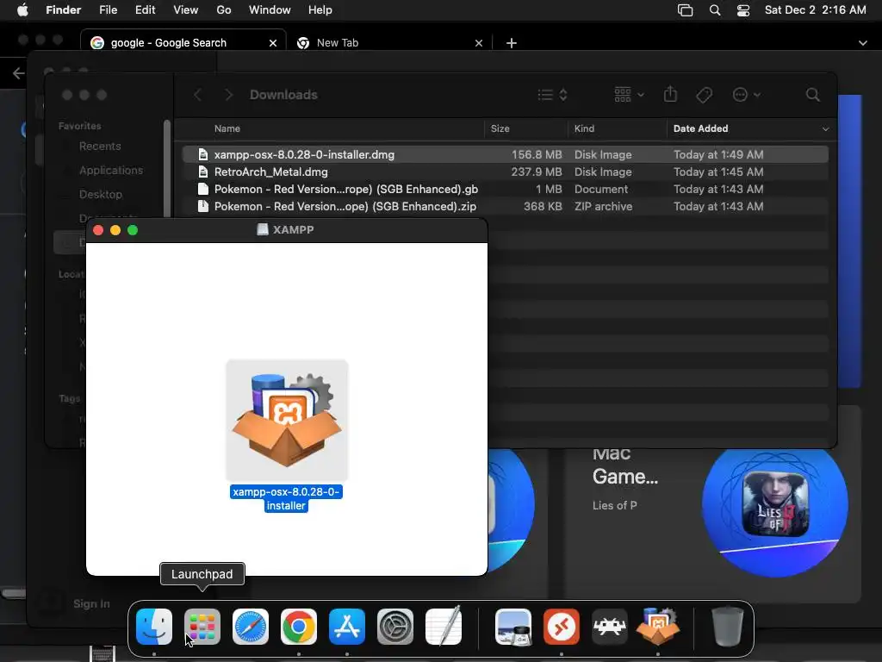Screen dimensions: 882x662
Task: Close the New Tab tab
Action: click(x=479, y=43)
